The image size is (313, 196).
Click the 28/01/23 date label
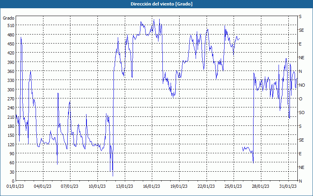[x=261, y=187]
